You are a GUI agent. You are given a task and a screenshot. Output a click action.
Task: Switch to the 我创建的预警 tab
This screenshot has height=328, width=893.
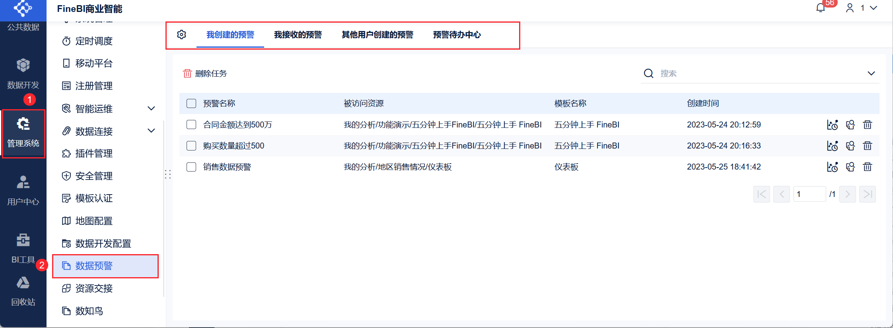coord(230,35)
